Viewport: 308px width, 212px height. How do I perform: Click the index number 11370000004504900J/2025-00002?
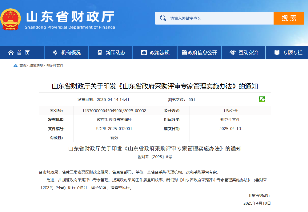click(114, 111)
